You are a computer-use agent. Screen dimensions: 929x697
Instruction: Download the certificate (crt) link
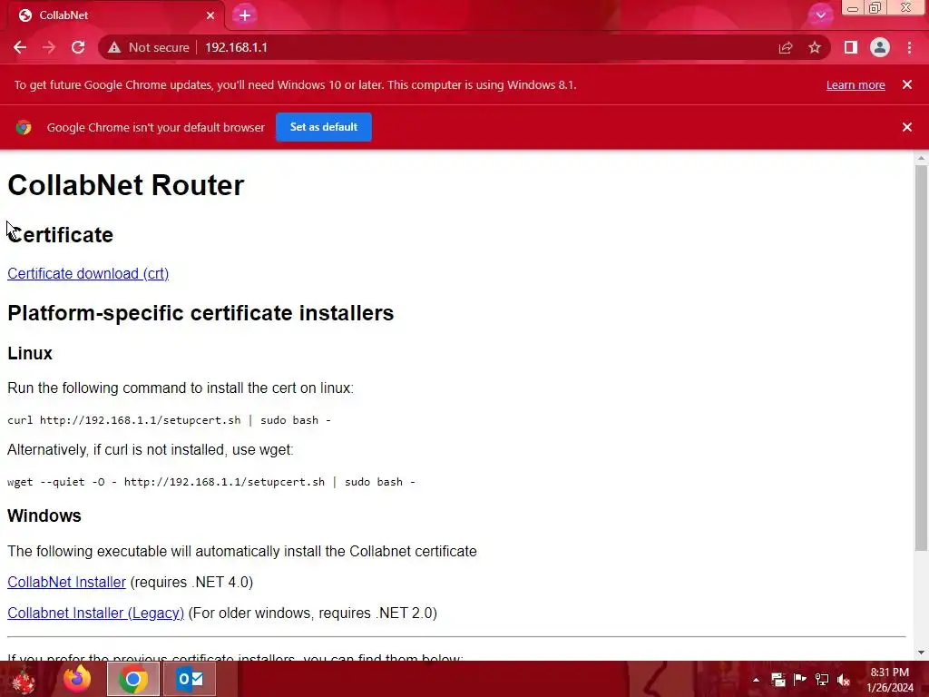point(88,273)
